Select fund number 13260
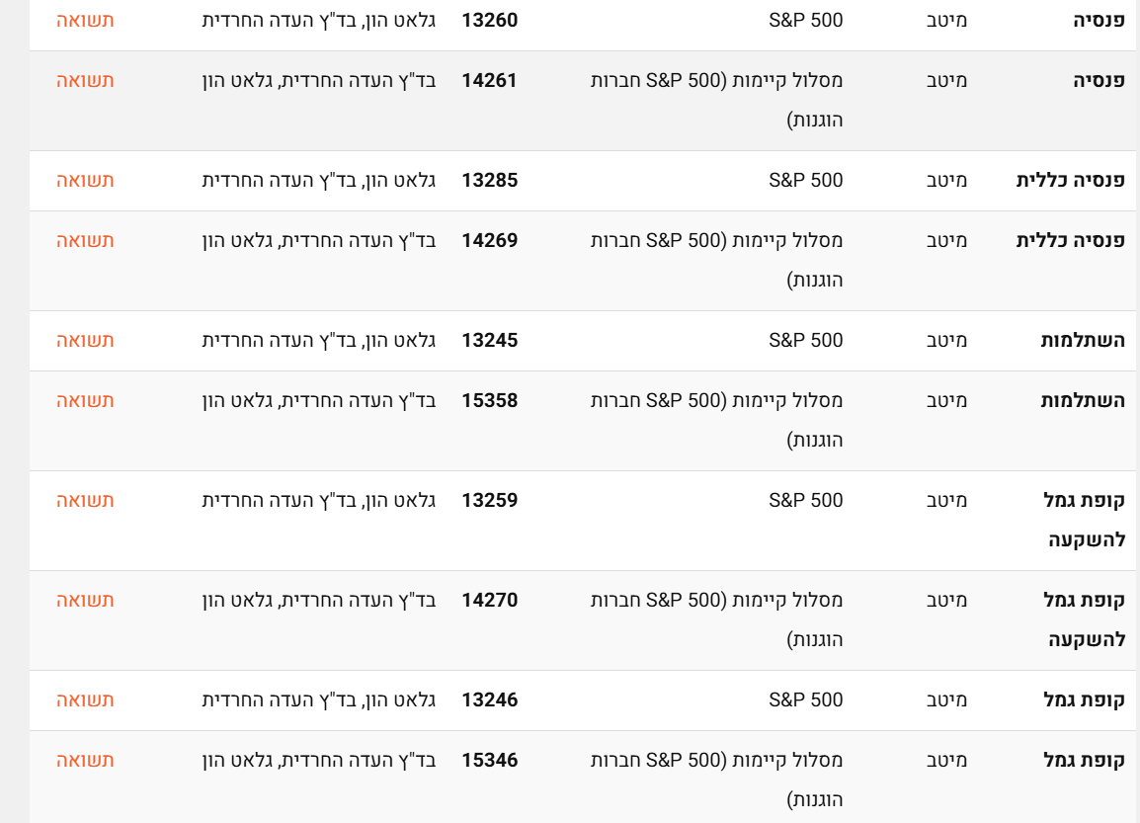 [490, 20]
